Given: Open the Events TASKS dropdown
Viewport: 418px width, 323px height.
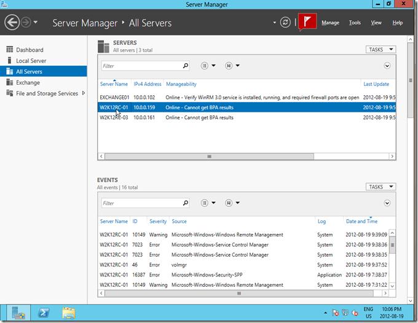Looking at the screenshot, I should [381, 187].
